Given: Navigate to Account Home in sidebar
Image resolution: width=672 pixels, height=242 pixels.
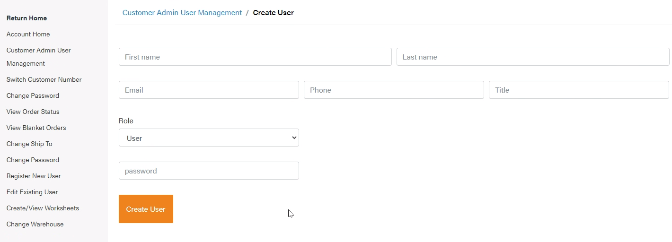Looking at the screenshot, I should pos(28,34).
